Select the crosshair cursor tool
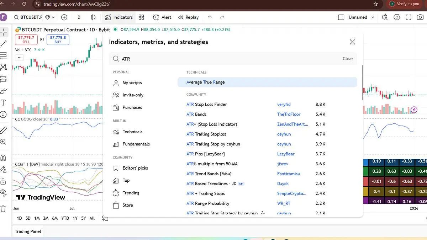The image size is (427, 240). pos(4,32)
